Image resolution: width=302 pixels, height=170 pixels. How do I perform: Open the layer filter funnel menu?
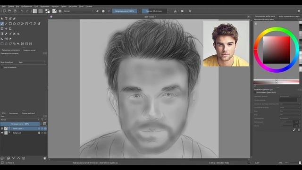[x=42, y=119]
